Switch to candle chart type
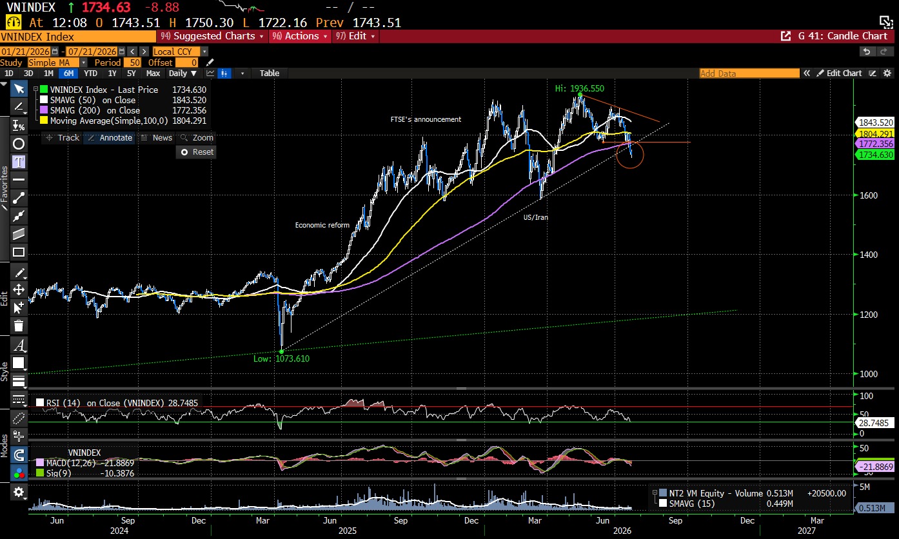This screenshot has height=539, width=899. (x=224, y=73)
